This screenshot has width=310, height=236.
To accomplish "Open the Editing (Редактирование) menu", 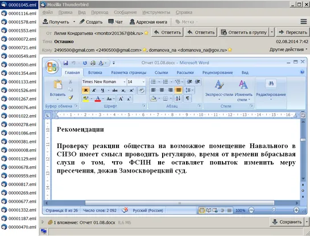I will click(271, 90).
